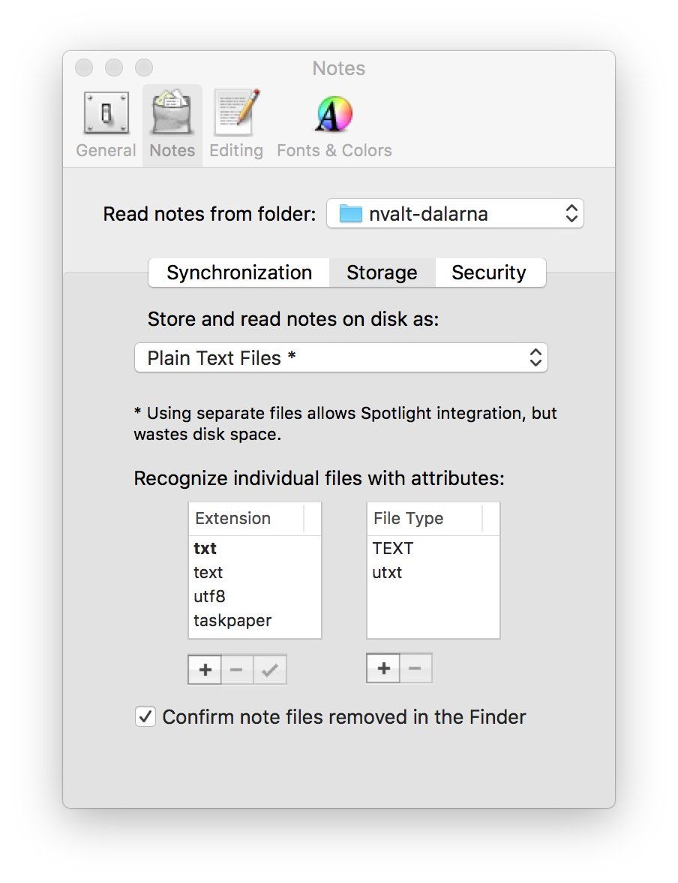Open Fonts & Colors preferences
Viewport: 678px width, 883px height.
coord(334,124)
